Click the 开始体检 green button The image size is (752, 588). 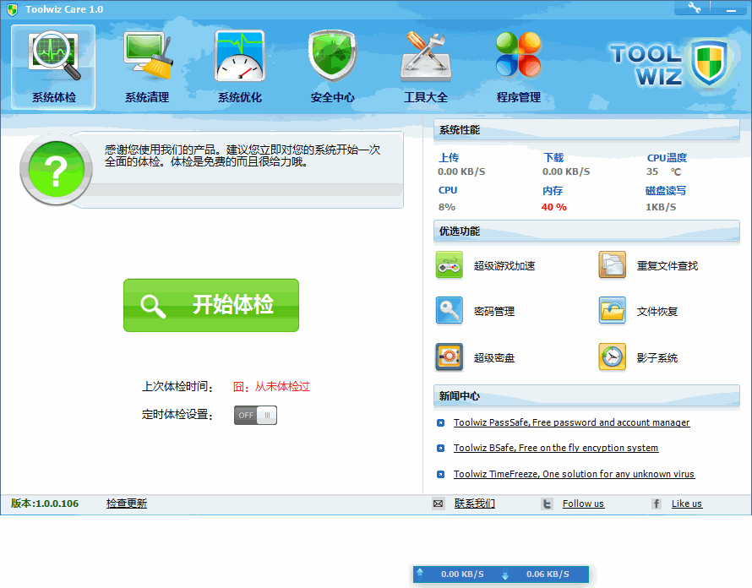pyautogui.click(x=211, y=305)
